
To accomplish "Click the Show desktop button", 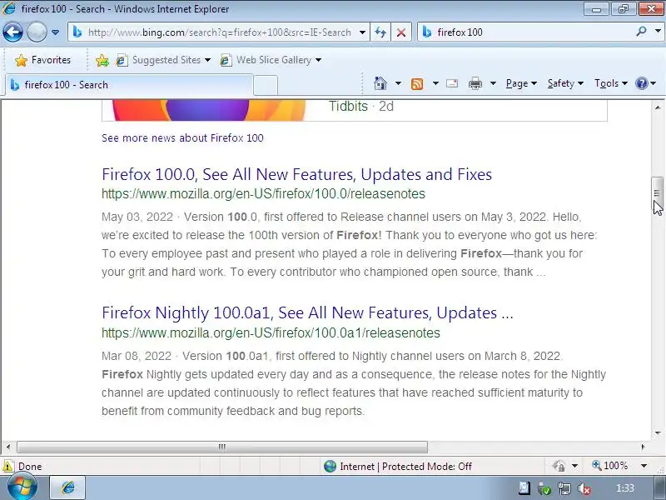I will pyautogui.click(x=660, y=488).
